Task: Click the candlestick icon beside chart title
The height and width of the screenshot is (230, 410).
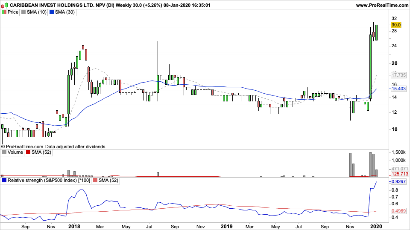Action: [x=4, y=5]
